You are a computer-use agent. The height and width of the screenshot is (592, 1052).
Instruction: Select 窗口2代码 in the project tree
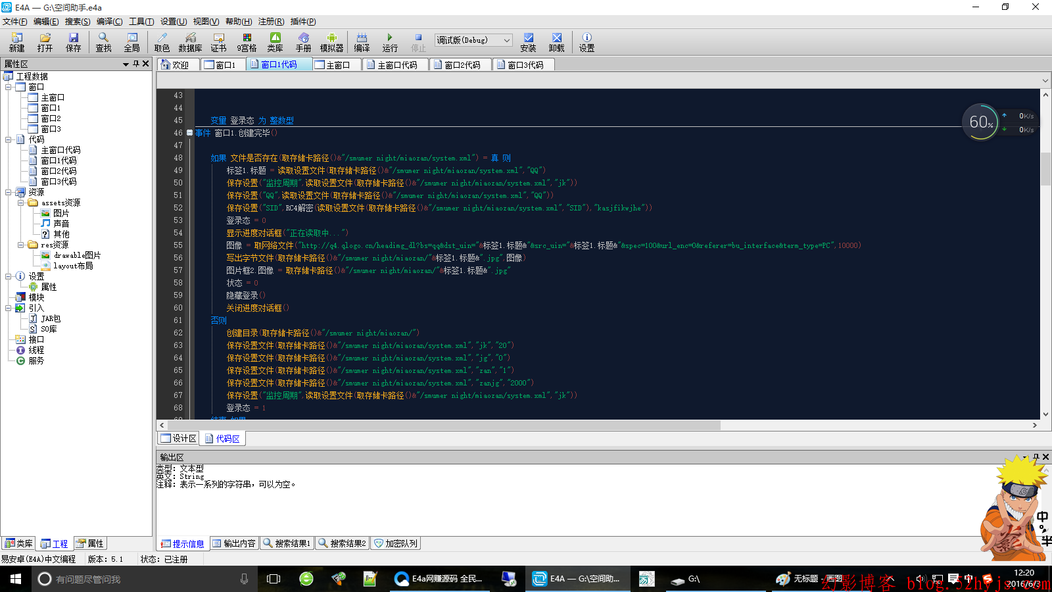(x=59, y=171)
